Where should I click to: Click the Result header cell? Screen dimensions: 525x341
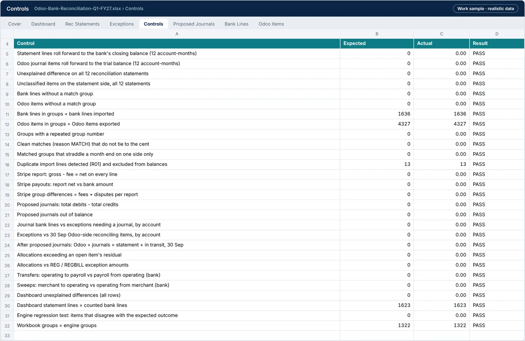click(497, 44)
